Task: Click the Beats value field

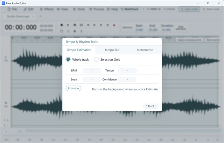Action: click(x=92, y=80)
